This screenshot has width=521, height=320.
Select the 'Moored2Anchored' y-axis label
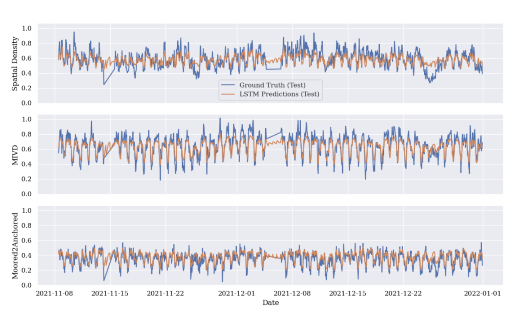click(x=15, y=246)
